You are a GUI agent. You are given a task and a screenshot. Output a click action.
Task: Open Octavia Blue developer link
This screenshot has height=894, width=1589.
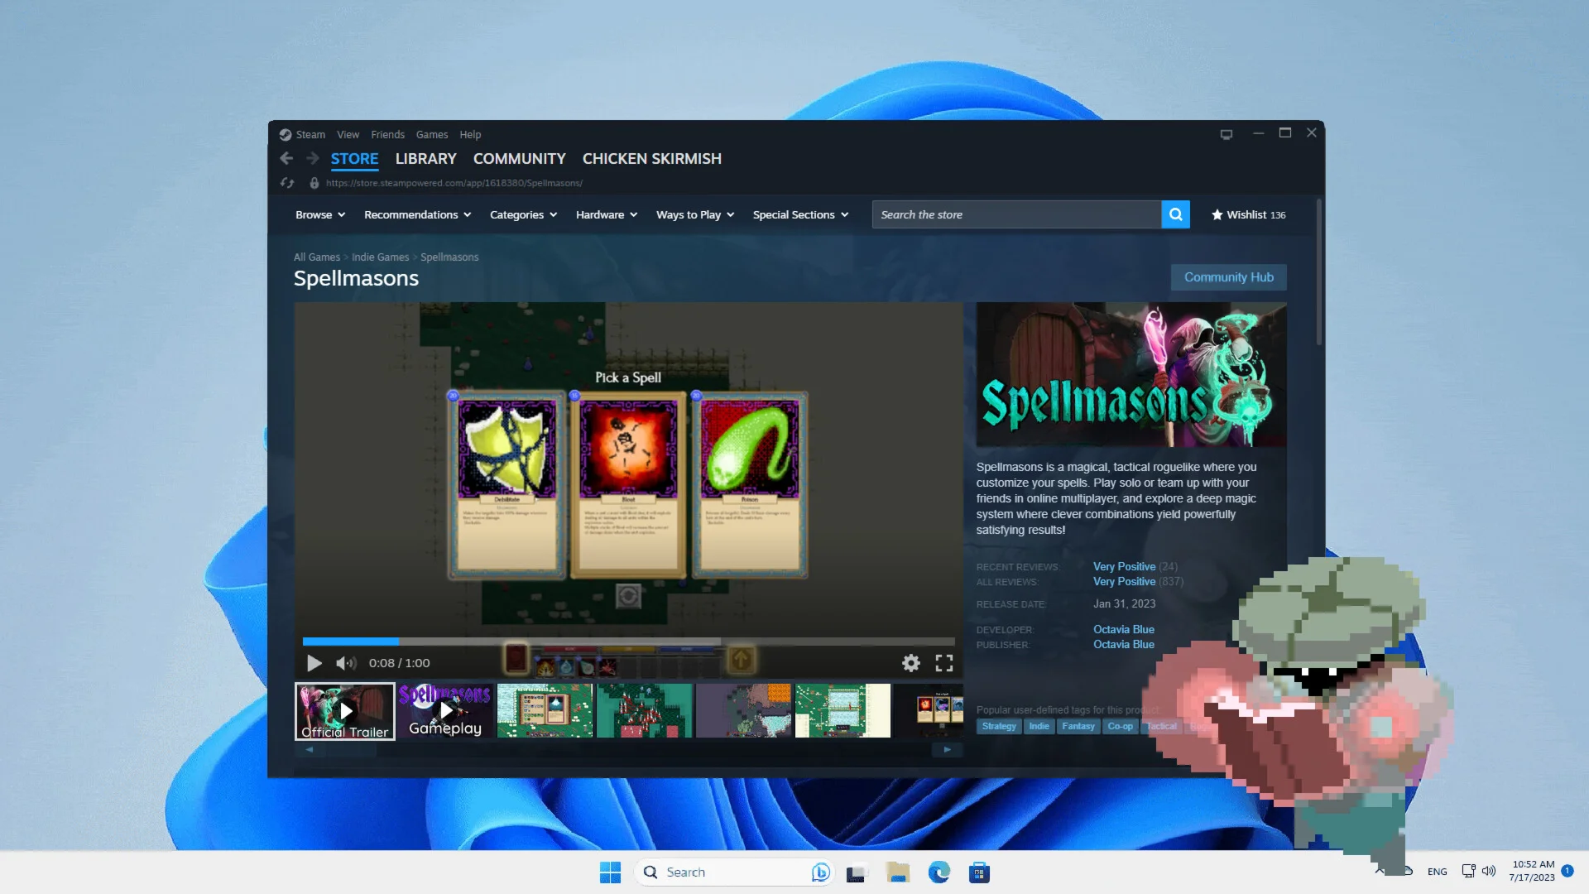pos(1123,629)
